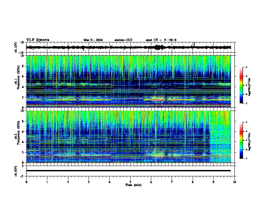The height and width of the screenshot is (204, 264).
Task: Click the ch.1 color scale bar
Action: (x=241, y=85)
